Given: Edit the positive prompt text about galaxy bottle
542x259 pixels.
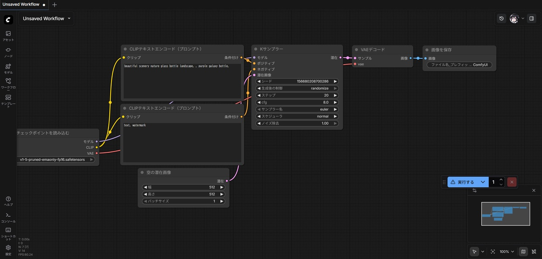Looking at the screenshot, I should 182,80.
